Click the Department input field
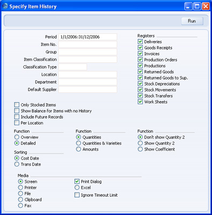 88,82
